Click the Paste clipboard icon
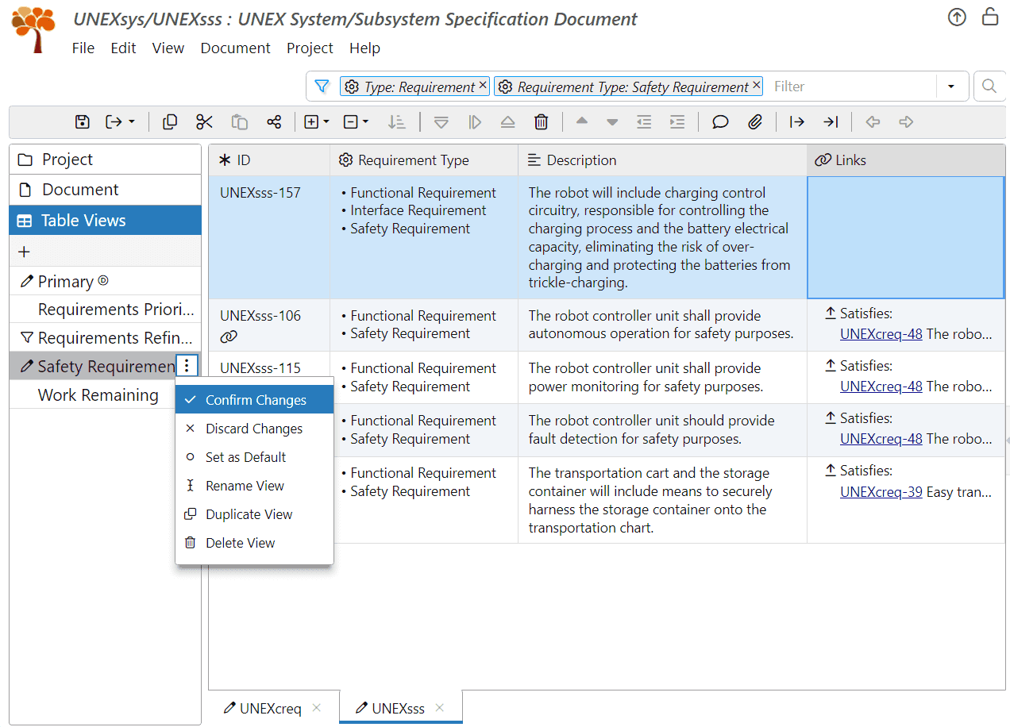 239,121
